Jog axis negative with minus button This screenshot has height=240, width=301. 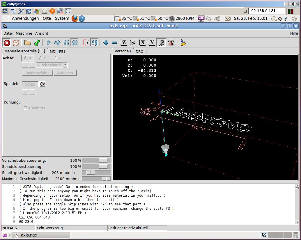(x=25, y=65)
